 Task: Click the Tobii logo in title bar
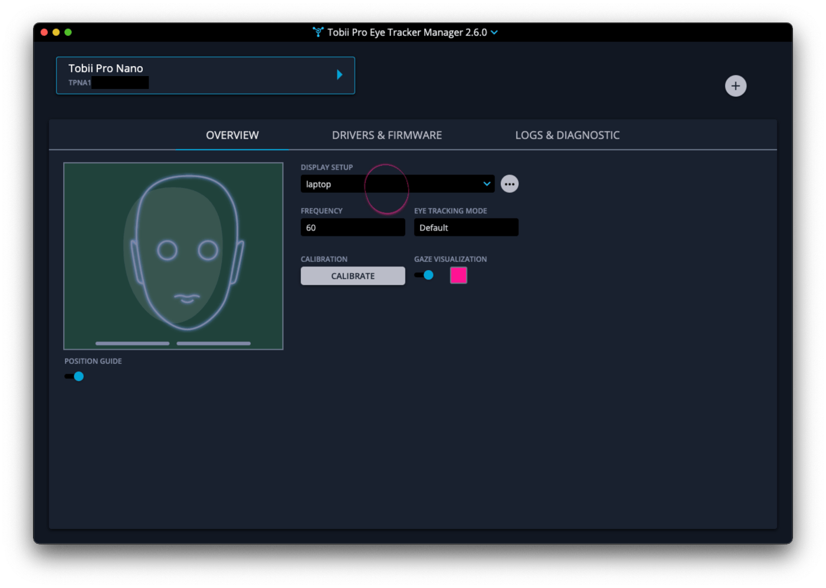click(318, 32)
